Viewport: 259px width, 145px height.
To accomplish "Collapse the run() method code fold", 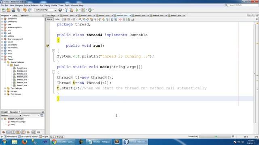I will [53, 51].
